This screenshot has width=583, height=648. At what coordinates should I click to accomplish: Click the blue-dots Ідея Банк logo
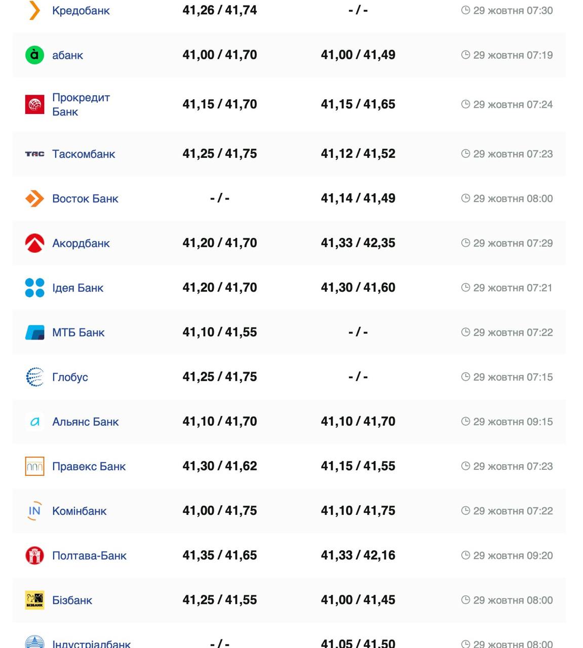click(34, 288)
